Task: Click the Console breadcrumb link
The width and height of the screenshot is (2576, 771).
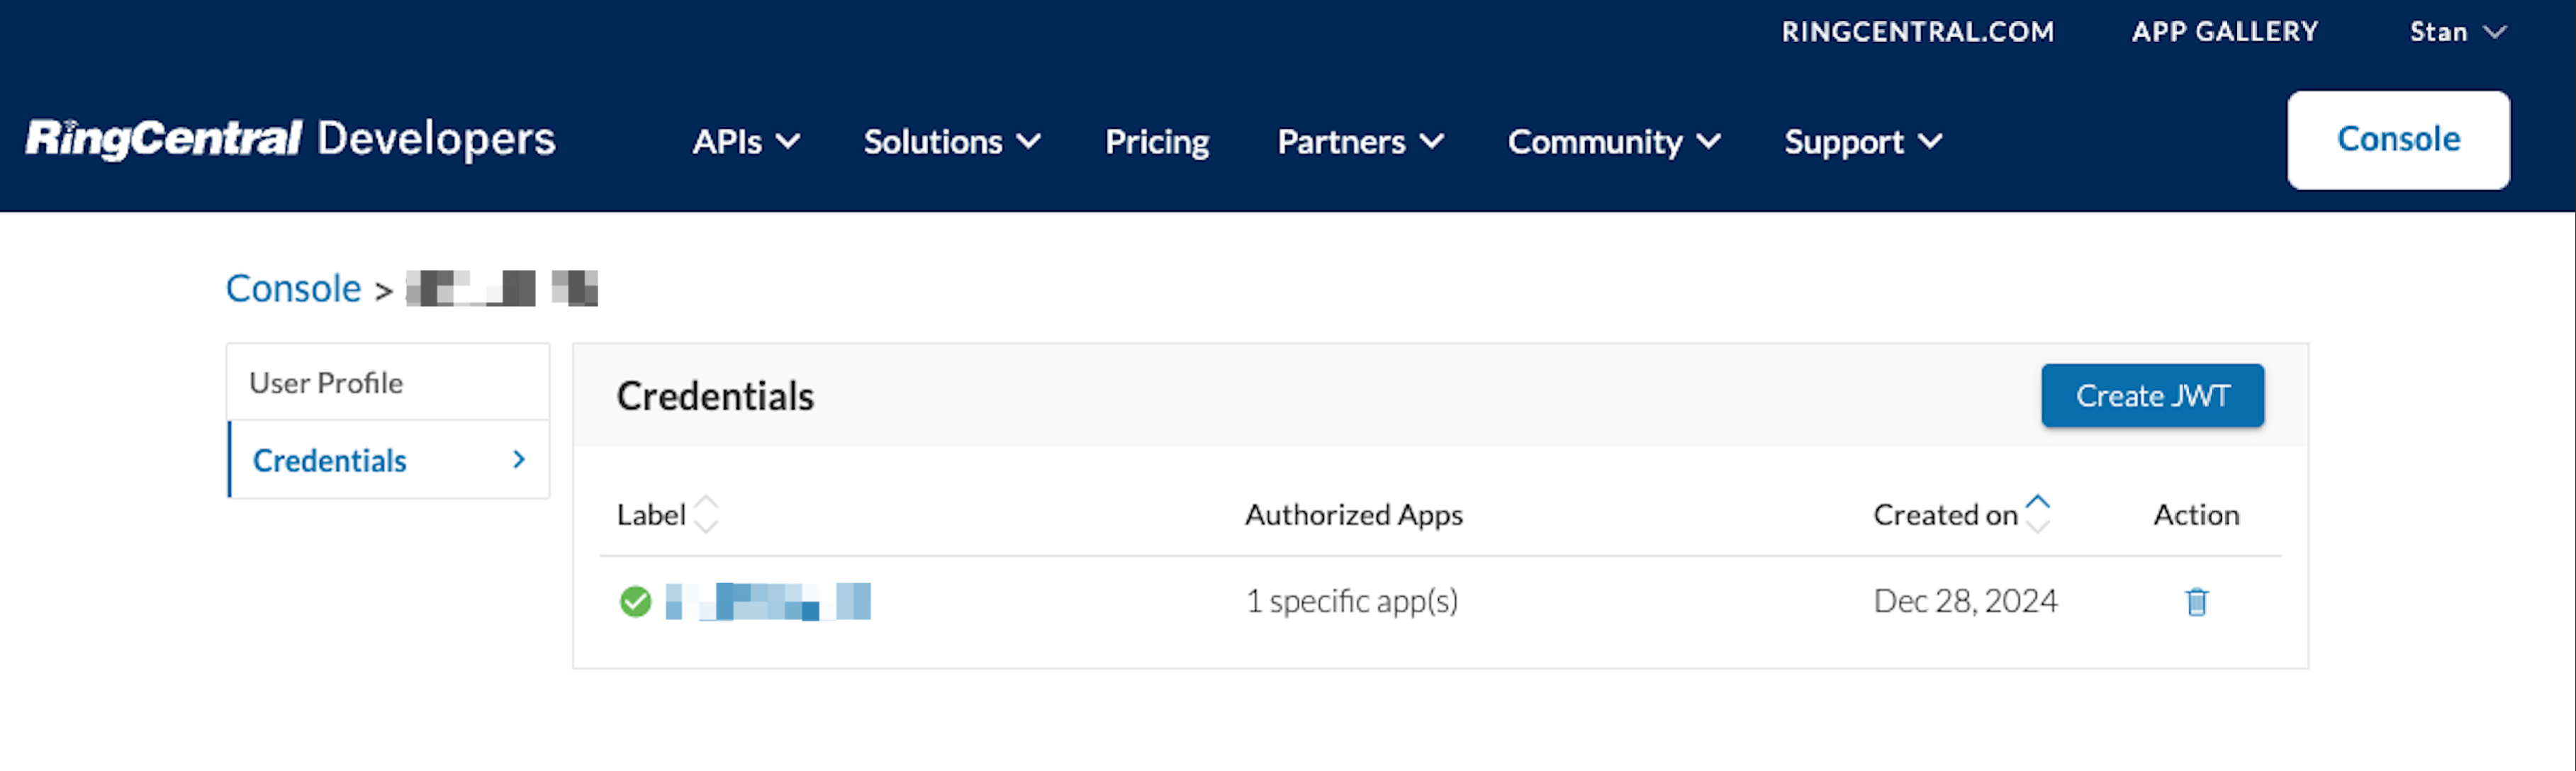Action: click(293, 288)
